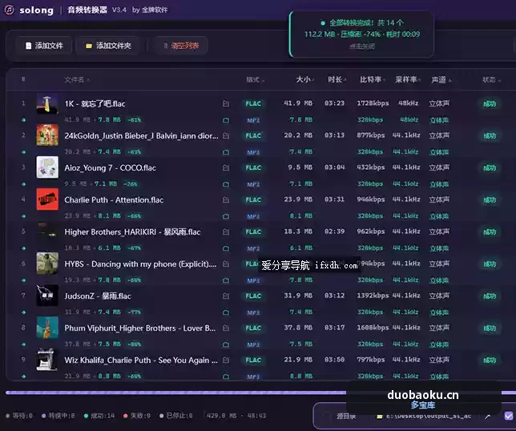Open source folder for HYBS - Dancing with my phone
This screenshot has height=431, width=516.
[x=226, y=264]
